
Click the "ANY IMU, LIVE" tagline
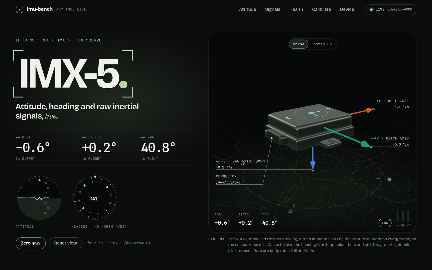tap(71, 9)
